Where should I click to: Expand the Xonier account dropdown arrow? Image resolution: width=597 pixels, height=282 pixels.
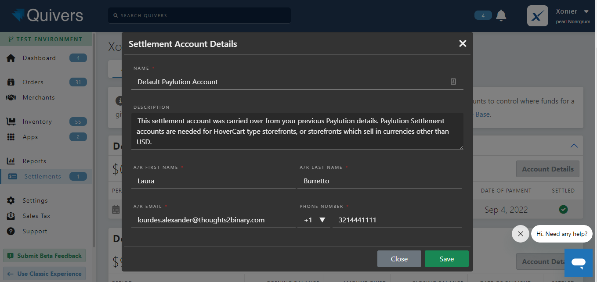(x=586, y=11)
